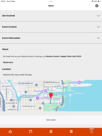Screen dimensions: 102x136
Task: Tap the Route 41 highway shield
Action: coord(60,107)
